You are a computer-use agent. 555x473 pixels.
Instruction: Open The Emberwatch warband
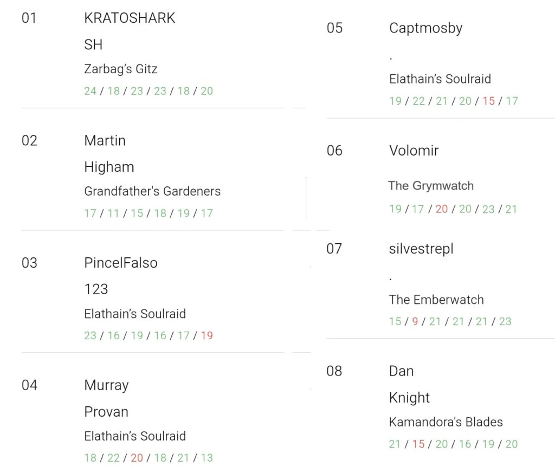coord(436,300)
